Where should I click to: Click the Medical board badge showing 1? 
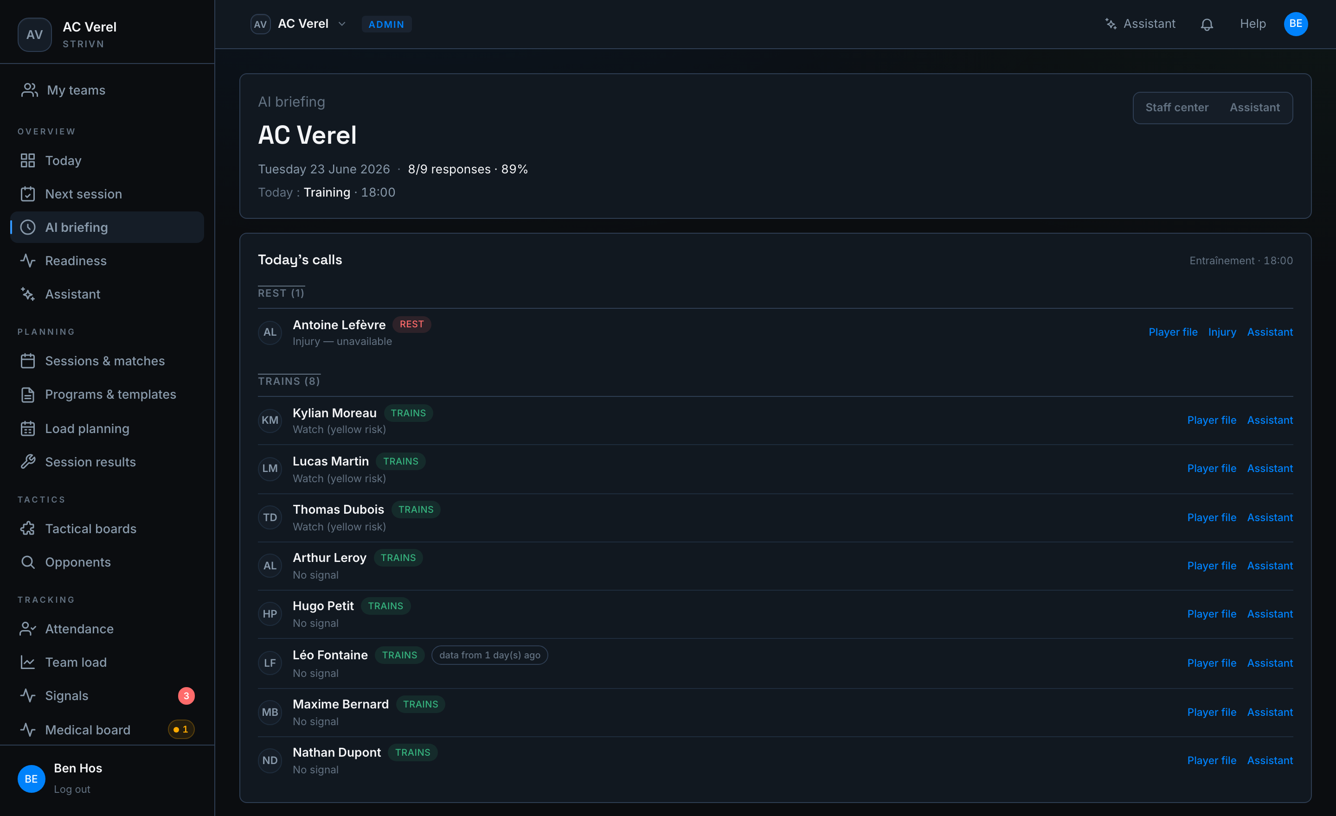click(181, 729)
